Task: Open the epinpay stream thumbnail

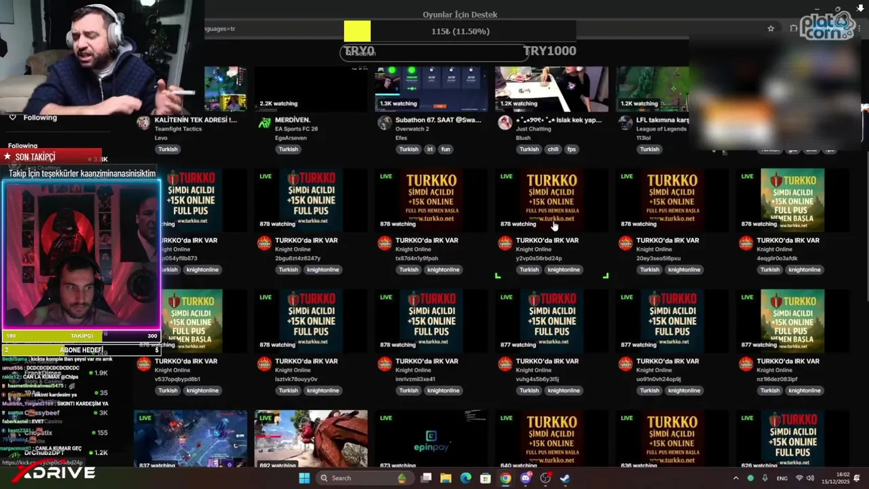Action: click(431, 439)
